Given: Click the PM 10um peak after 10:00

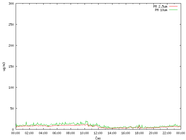Looking at the screenshot, I should coord(86,121).
